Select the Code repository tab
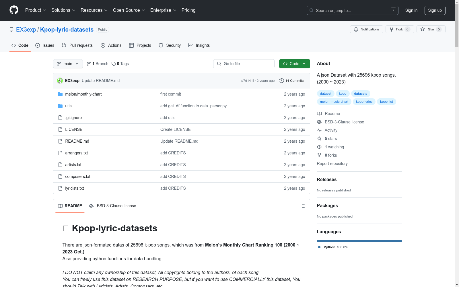Image resolution: width=459 pixels, height=287 pixels. tap(20, 45)
